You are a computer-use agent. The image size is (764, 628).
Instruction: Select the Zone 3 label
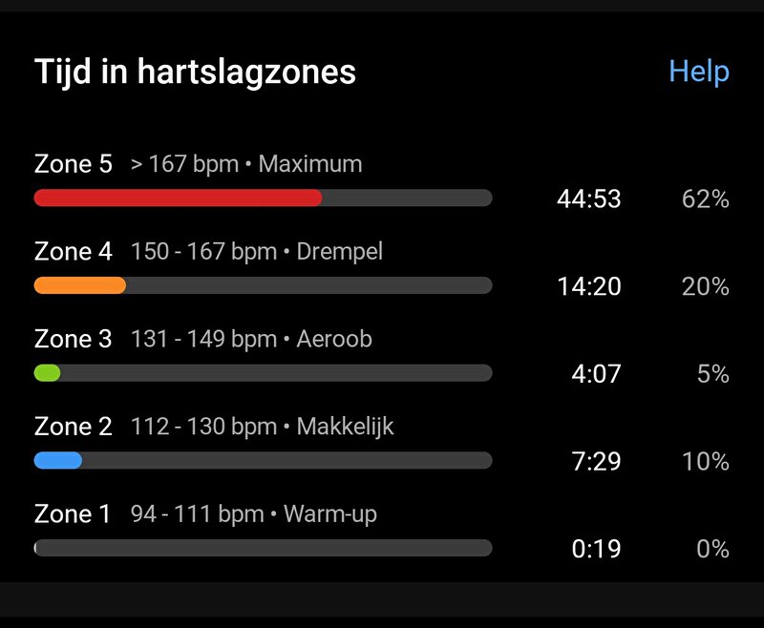pyautogui.click(x=74, y=339)
